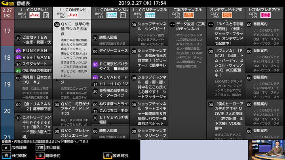Select スタダ☆ゲート program
Screen dimensions: 285x160
[33, 63]
